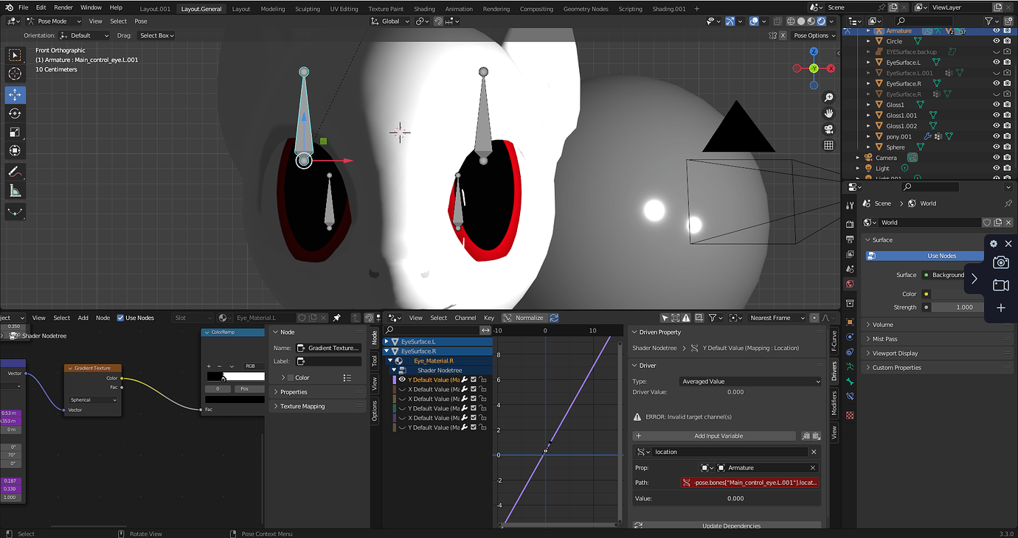Click the Use Nodes button in World surface

tap(925, 256)
